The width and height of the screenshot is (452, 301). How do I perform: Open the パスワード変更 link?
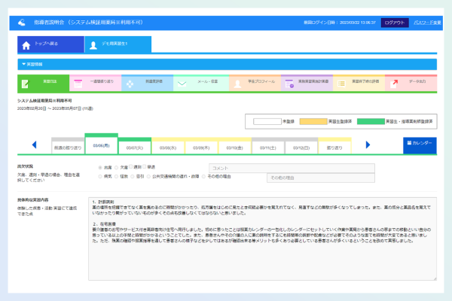point(428,23)
